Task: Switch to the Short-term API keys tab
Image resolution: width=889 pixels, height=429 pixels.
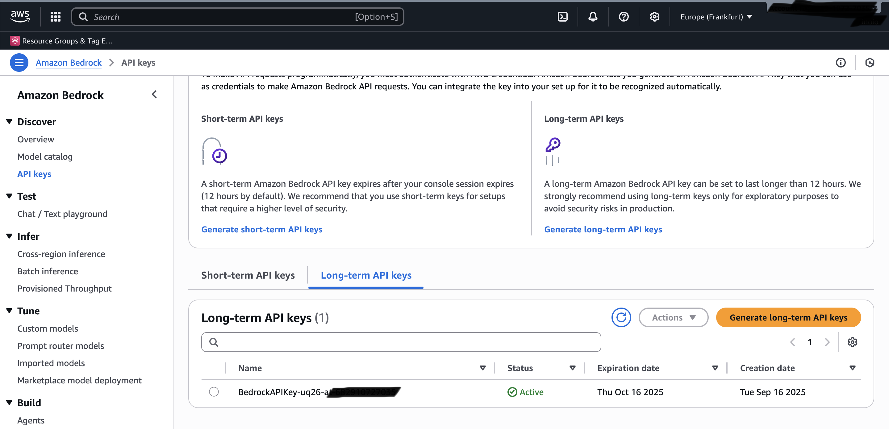Action: coord(248,275)
